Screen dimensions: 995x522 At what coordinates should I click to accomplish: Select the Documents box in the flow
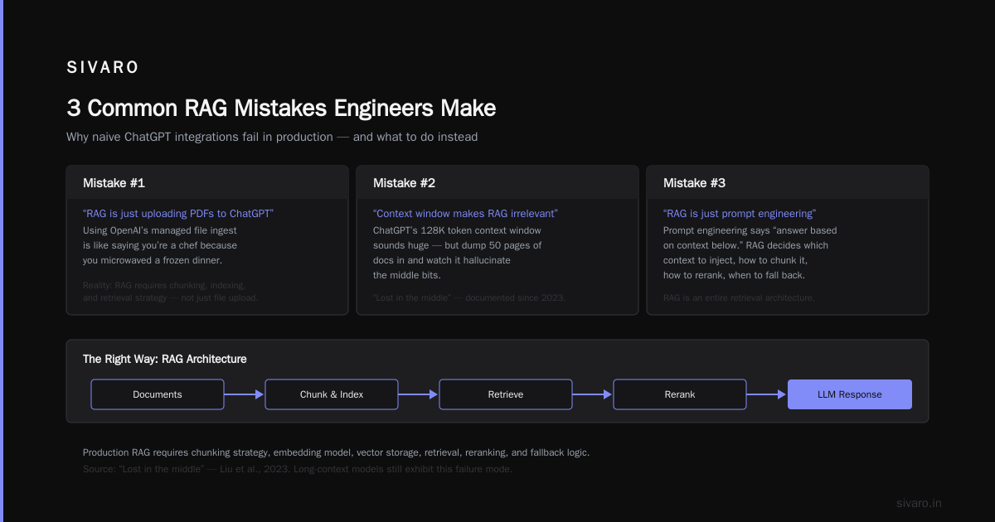[158, 394]
